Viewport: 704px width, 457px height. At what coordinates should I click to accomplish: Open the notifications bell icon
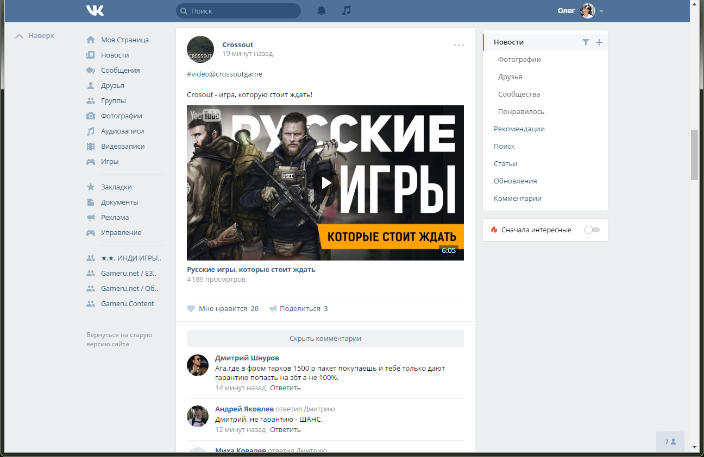point(322,10)
